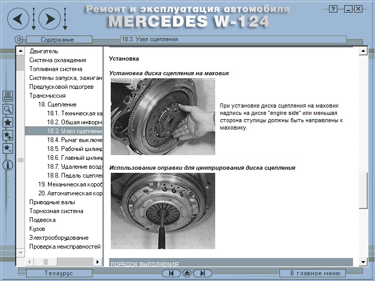375x281 pixels.
Task: Open bookmarks with the star icon
Action: [x=8, y=122]
